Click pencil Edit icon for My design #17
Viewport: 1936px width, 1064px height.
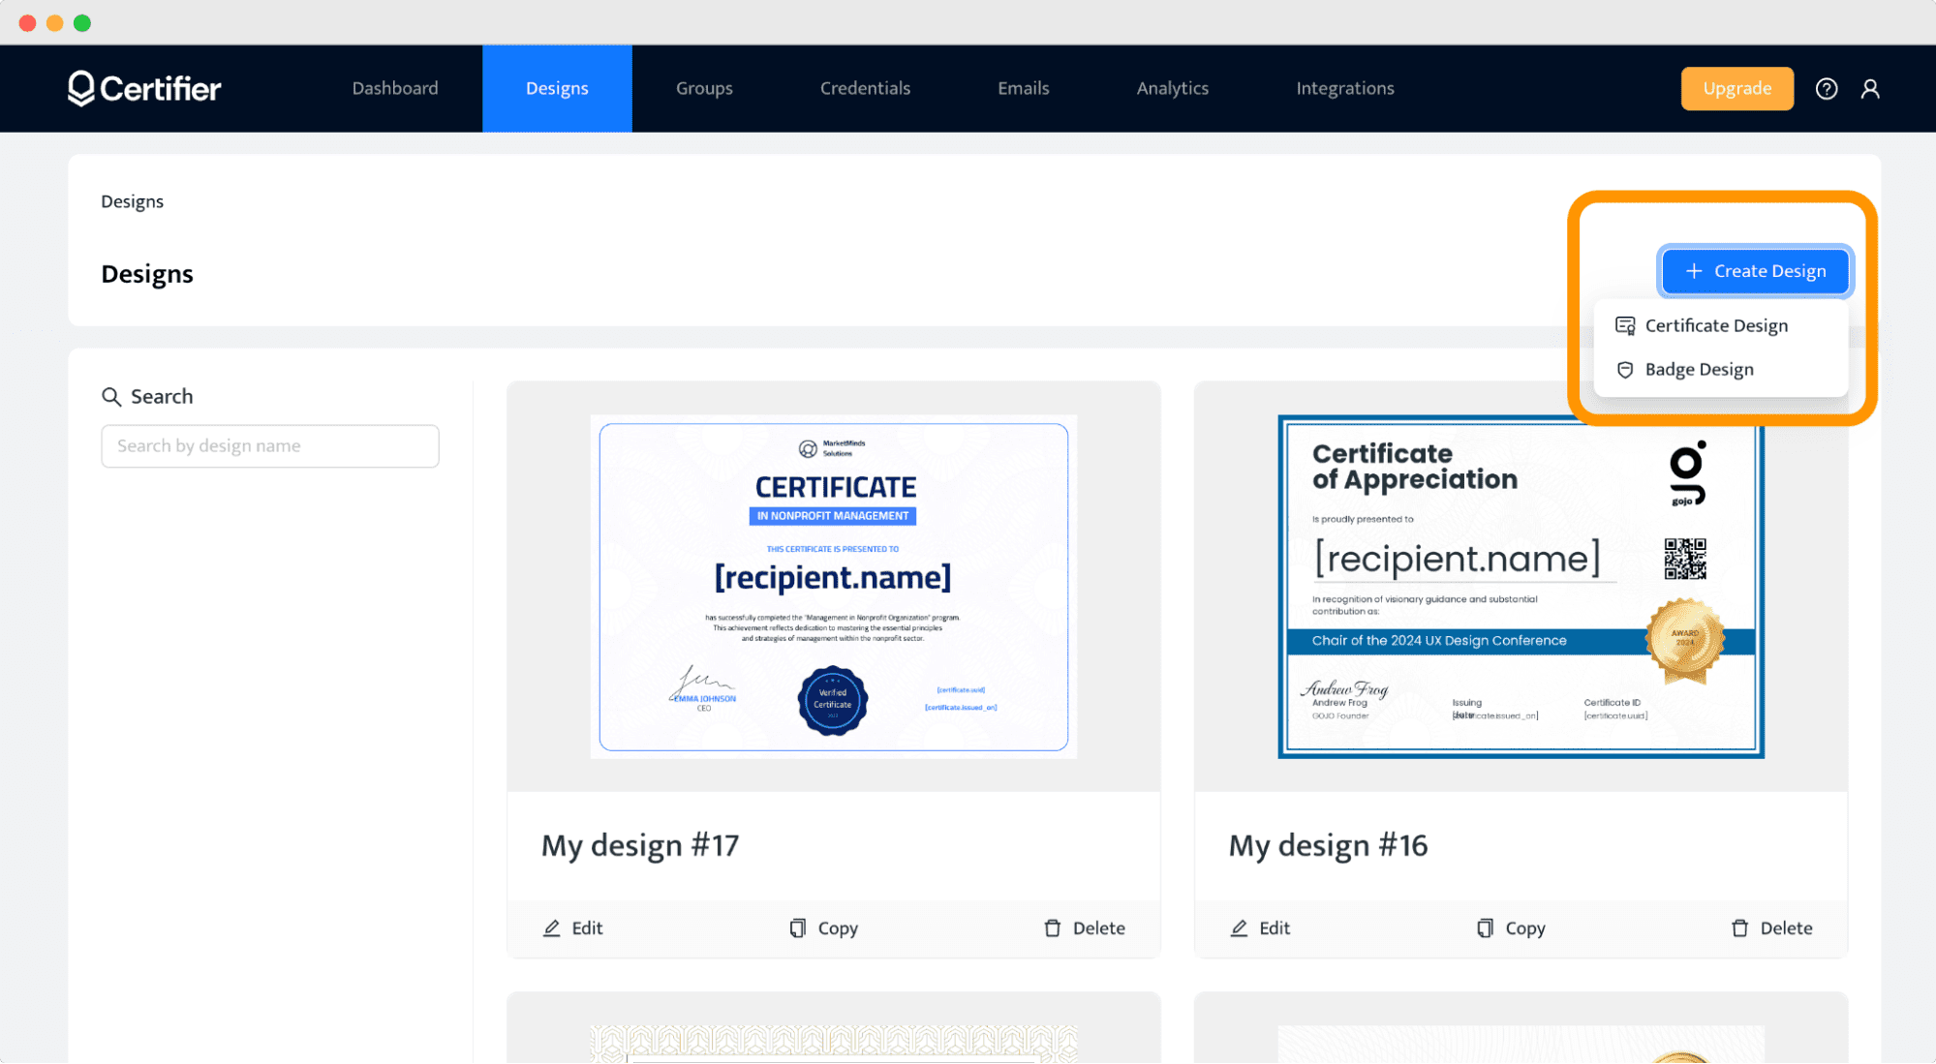[x=552, y=928]
